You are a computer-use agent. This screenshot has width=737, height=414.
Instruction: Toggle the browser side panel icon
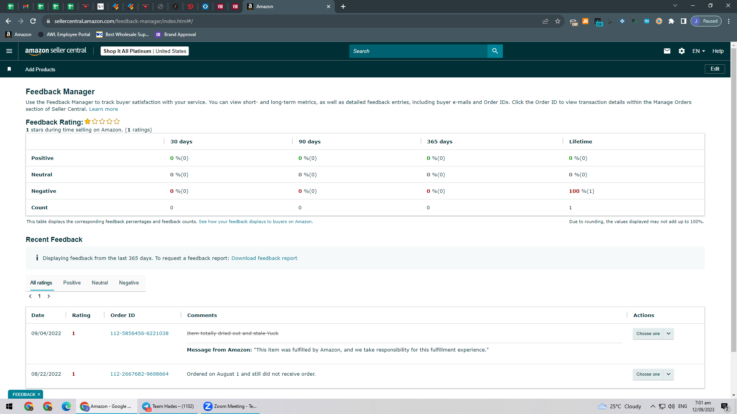684,21
